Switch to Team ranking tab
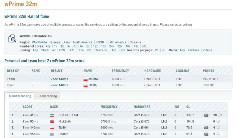This screenshot has height=138, width=238. coord(47,96)
